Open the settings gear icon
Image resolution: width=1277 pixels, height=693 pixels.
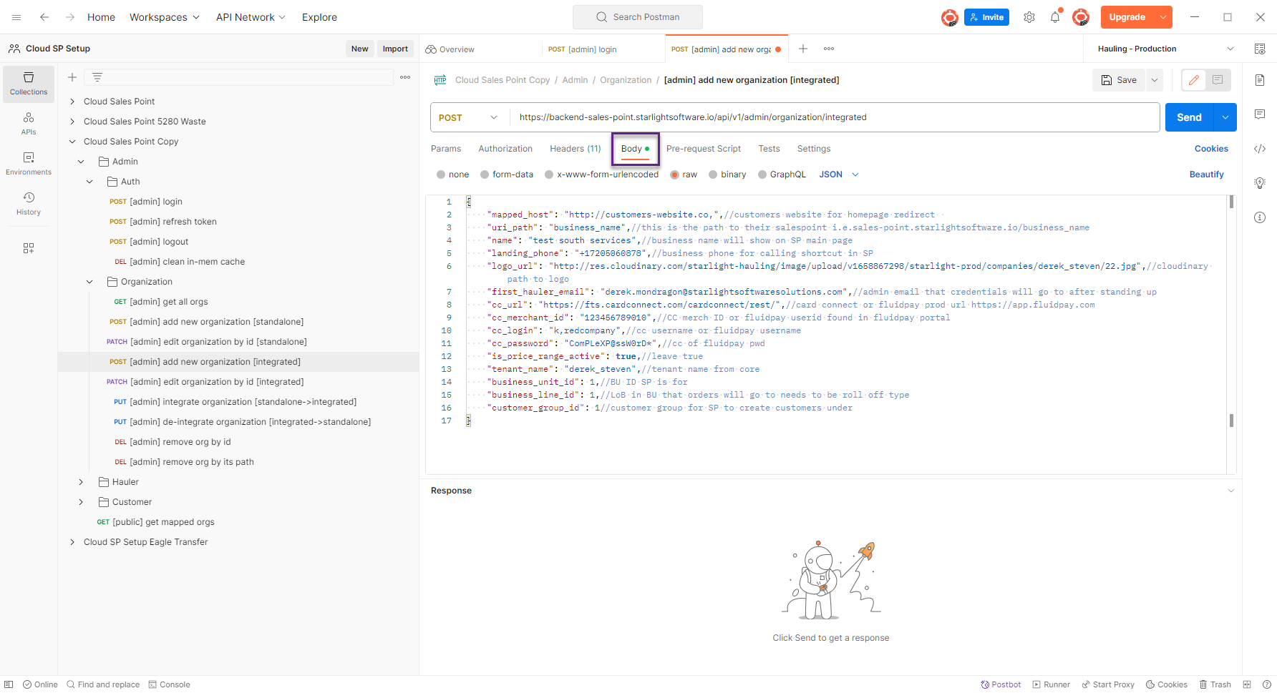click(x=1029, y=17)
